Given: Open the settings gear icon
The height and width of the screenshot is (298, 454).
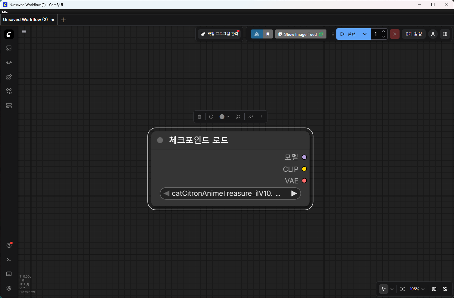Looking at the screenshot, I should pos(9,288).
